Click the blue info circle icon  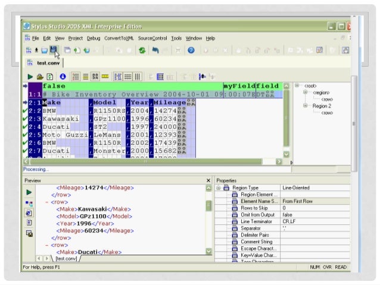(x=63, y=77)
